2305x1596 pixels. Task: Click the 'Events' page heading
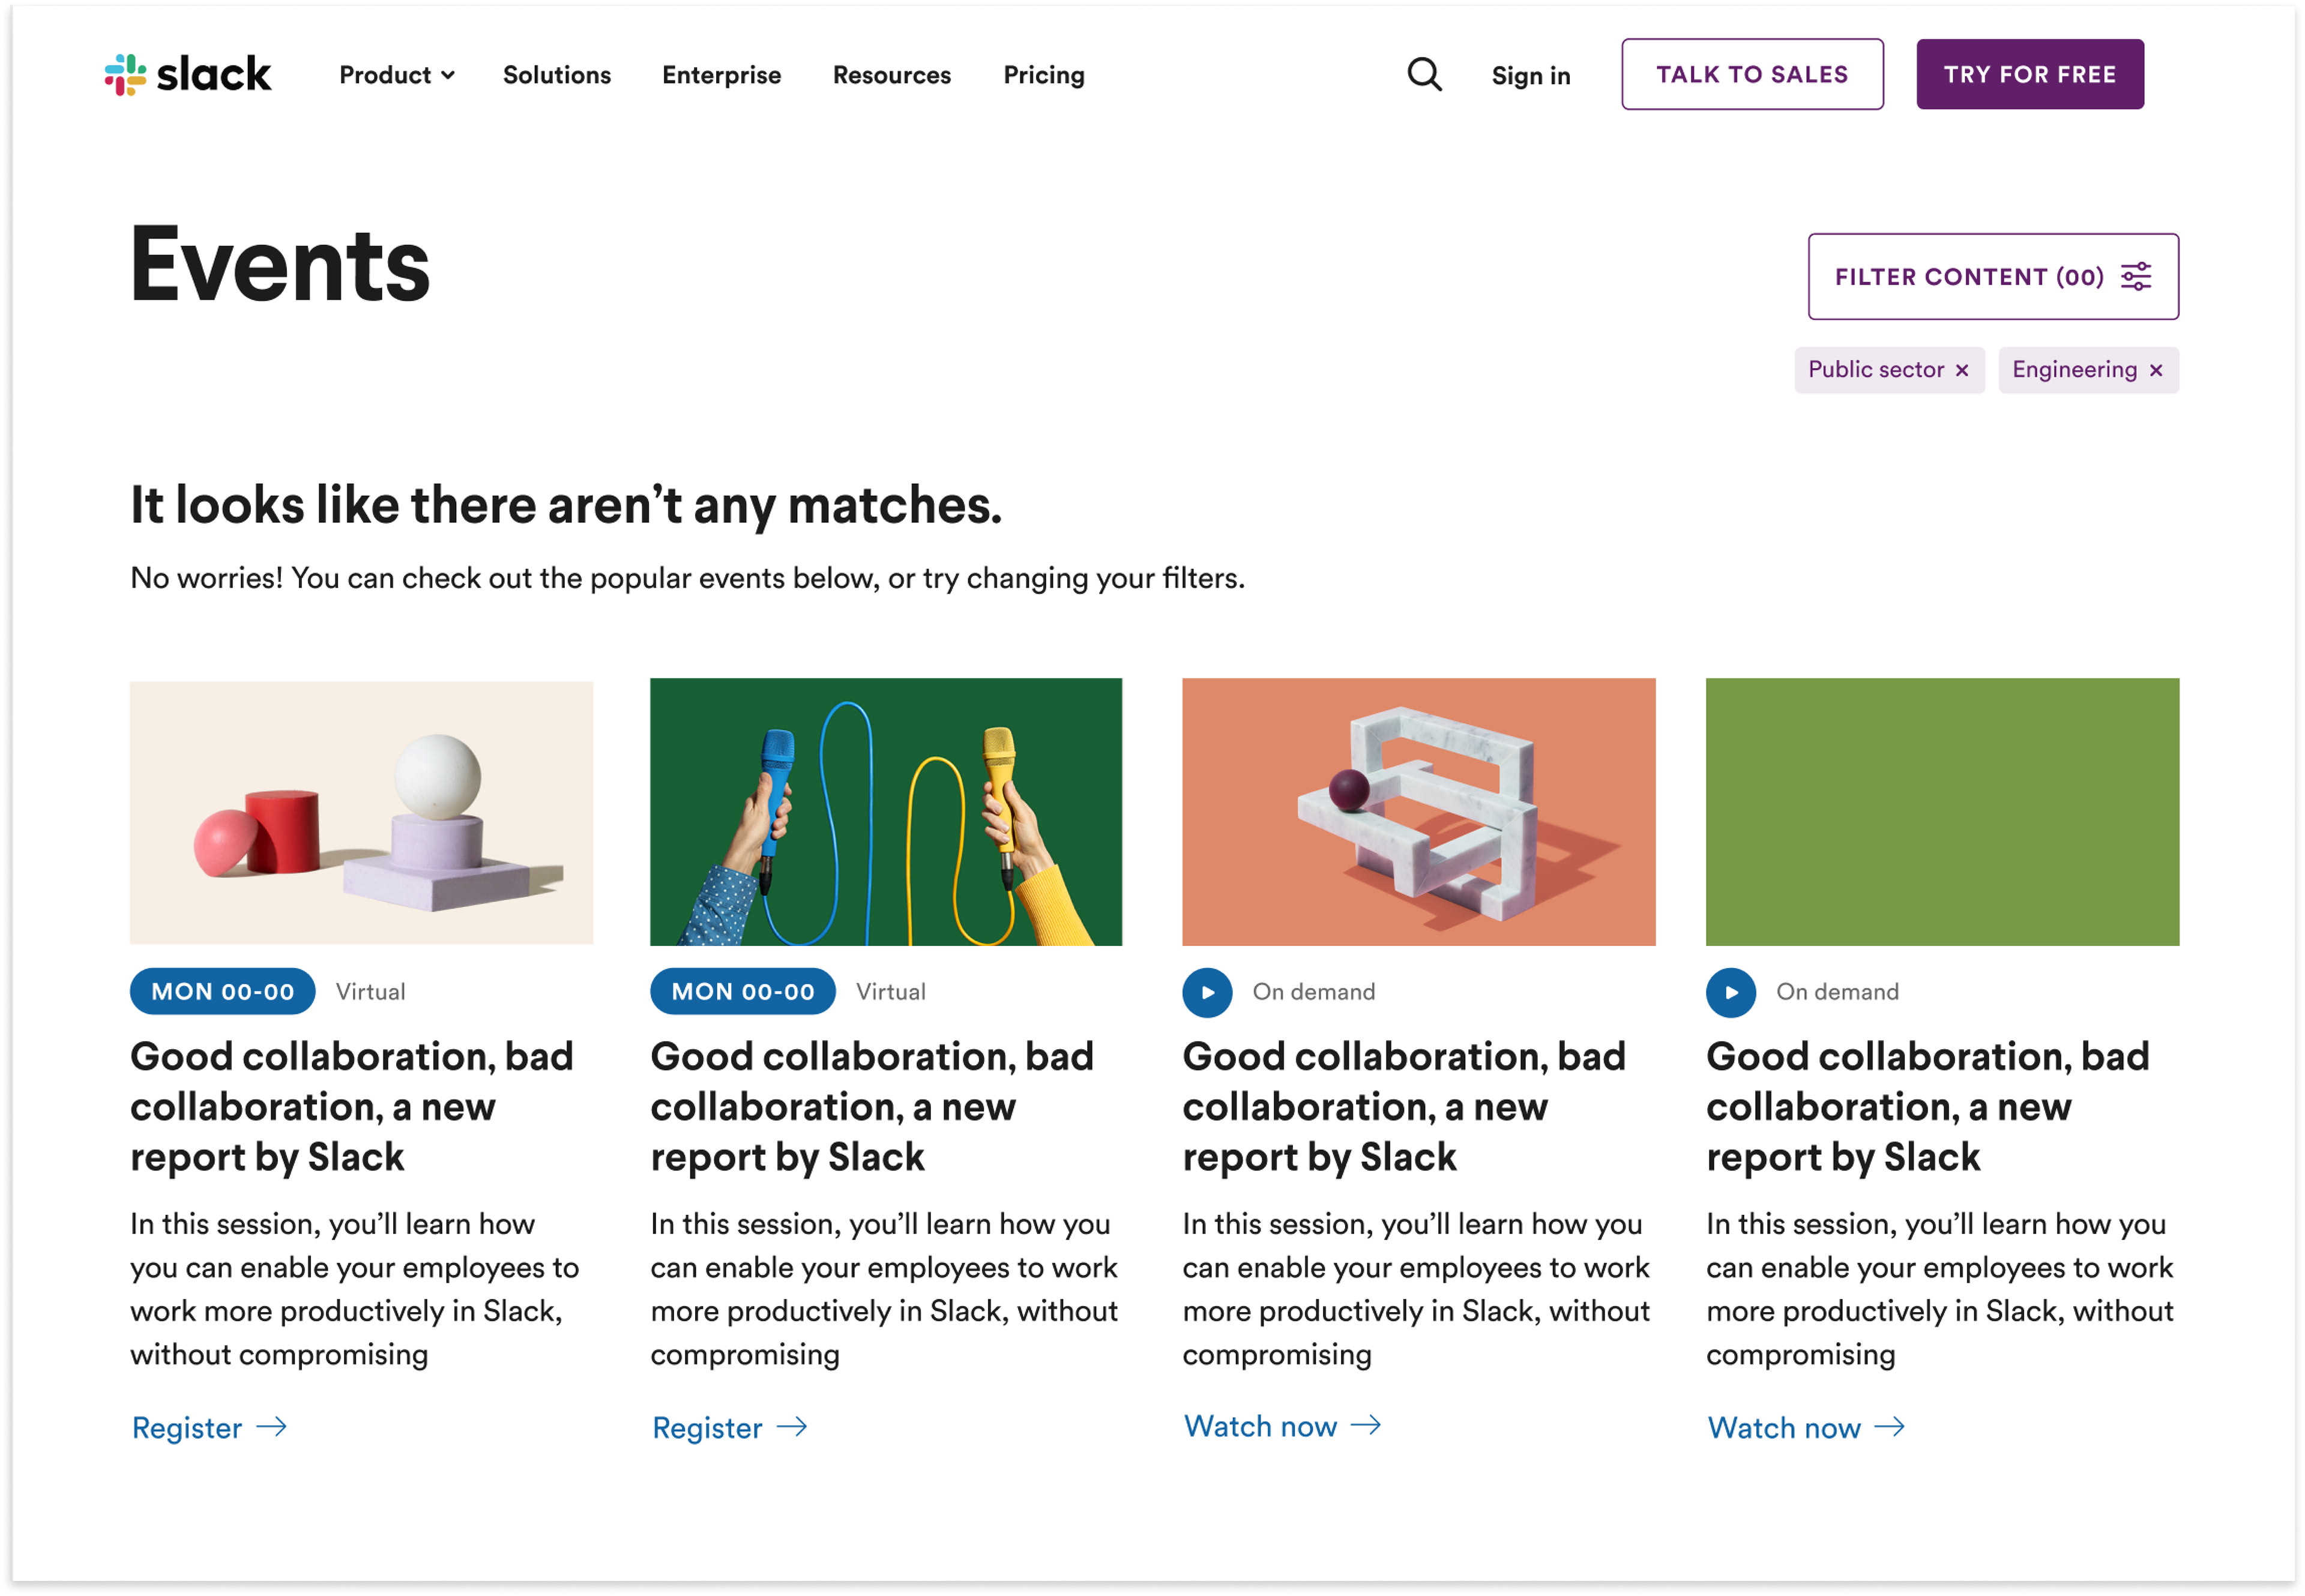point(280,265)
